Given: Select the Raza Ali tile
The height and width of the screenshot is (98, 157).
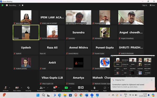Looking at the screenshot, I should 52,48.
